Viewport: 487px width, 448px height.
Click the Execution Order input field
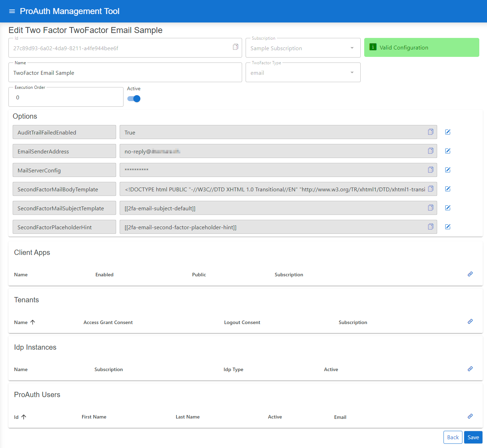tap(66, 98)
